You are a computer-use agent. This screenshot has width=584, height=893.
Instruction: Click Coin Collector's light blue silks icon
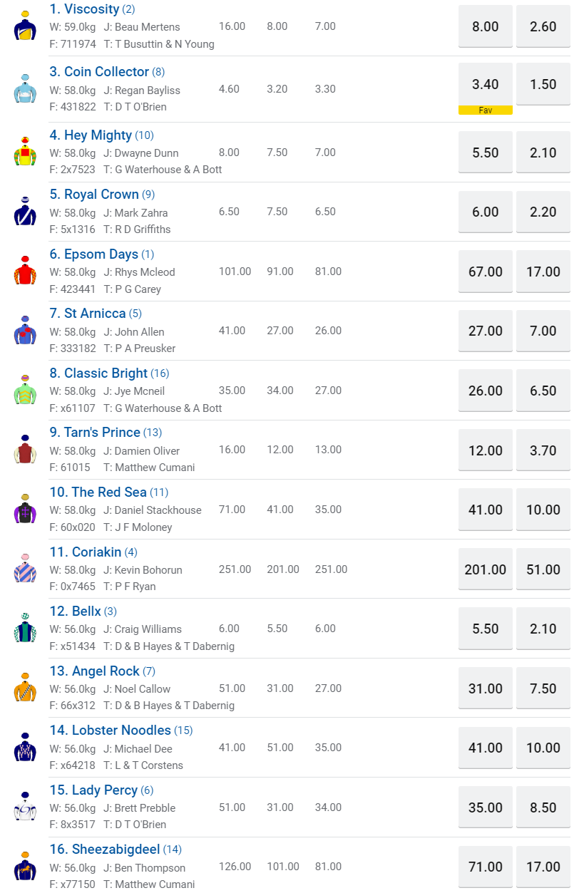(x=25, y=90)
